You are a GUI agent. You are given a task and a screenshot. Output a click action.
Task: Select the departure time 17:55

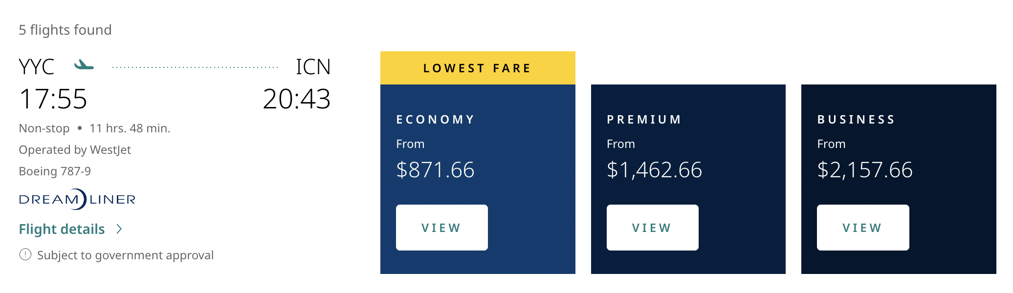pyautogui.click(x=54, y=100)
